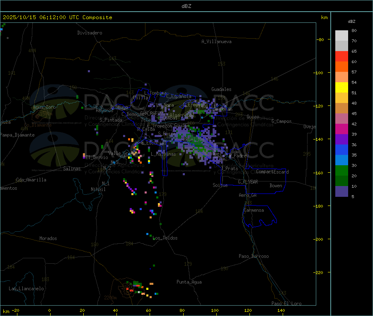The height and width of the screenshot is (316, 373).
Task: Select the 60 tick on the bottom axis
Action: click(148, 310)
